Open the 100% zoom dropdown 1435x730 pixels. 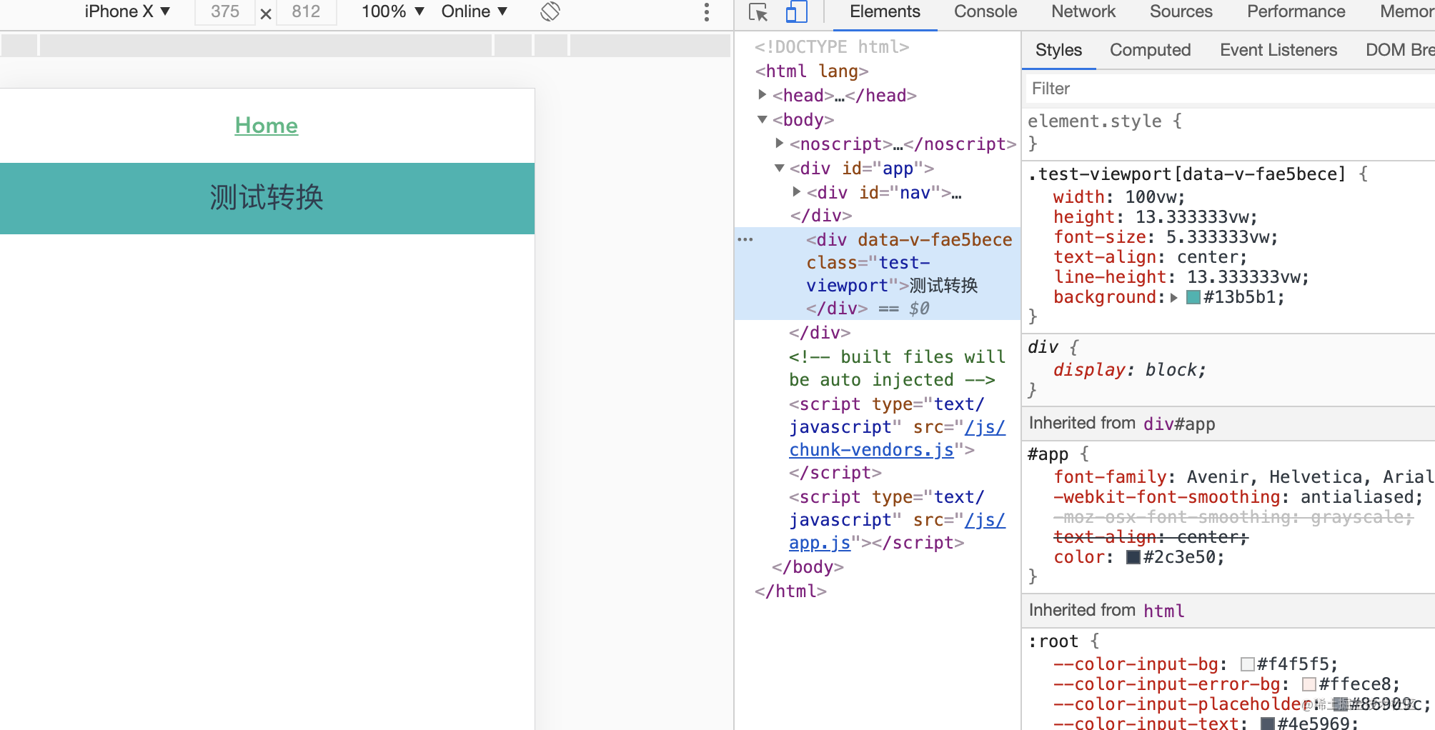click(392, 11)
